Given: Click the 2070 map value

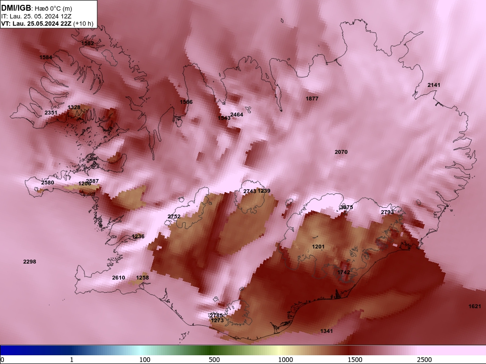Looking at the screenshot, I should [341, 152].
